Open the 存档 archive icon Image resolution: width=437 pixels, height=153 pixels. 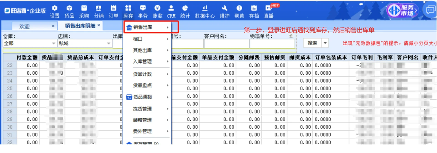point(254,12)
